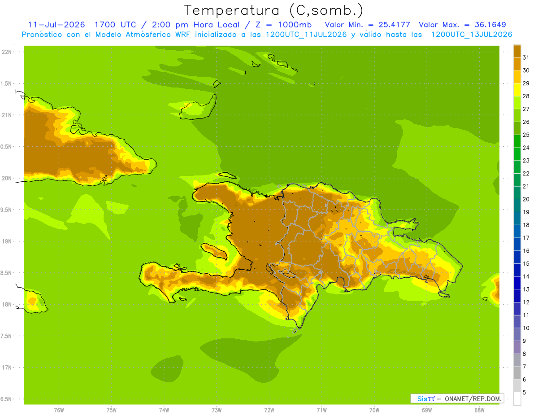Click the legend value "20"

click(526, 199)
